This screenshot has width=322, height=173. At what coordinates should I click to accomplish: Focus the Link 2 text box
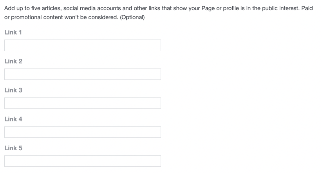point(83,74)
